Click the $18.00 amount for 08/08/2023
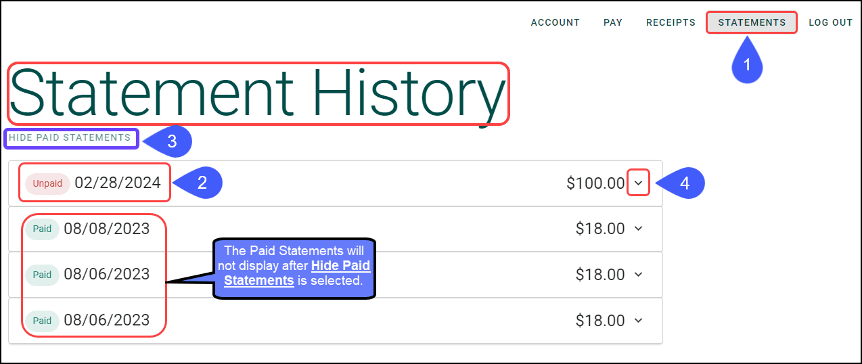Viewport: 862px width, 364px height. pos(600,229)
